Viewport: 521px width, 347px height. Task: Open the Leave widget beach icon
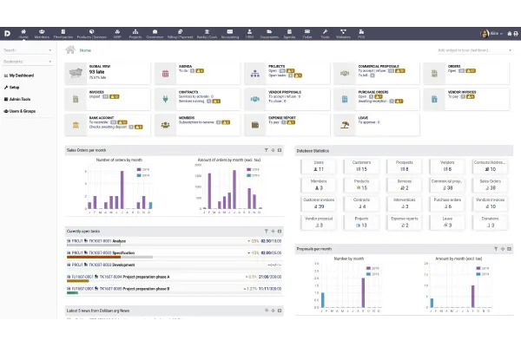[343, 126]
